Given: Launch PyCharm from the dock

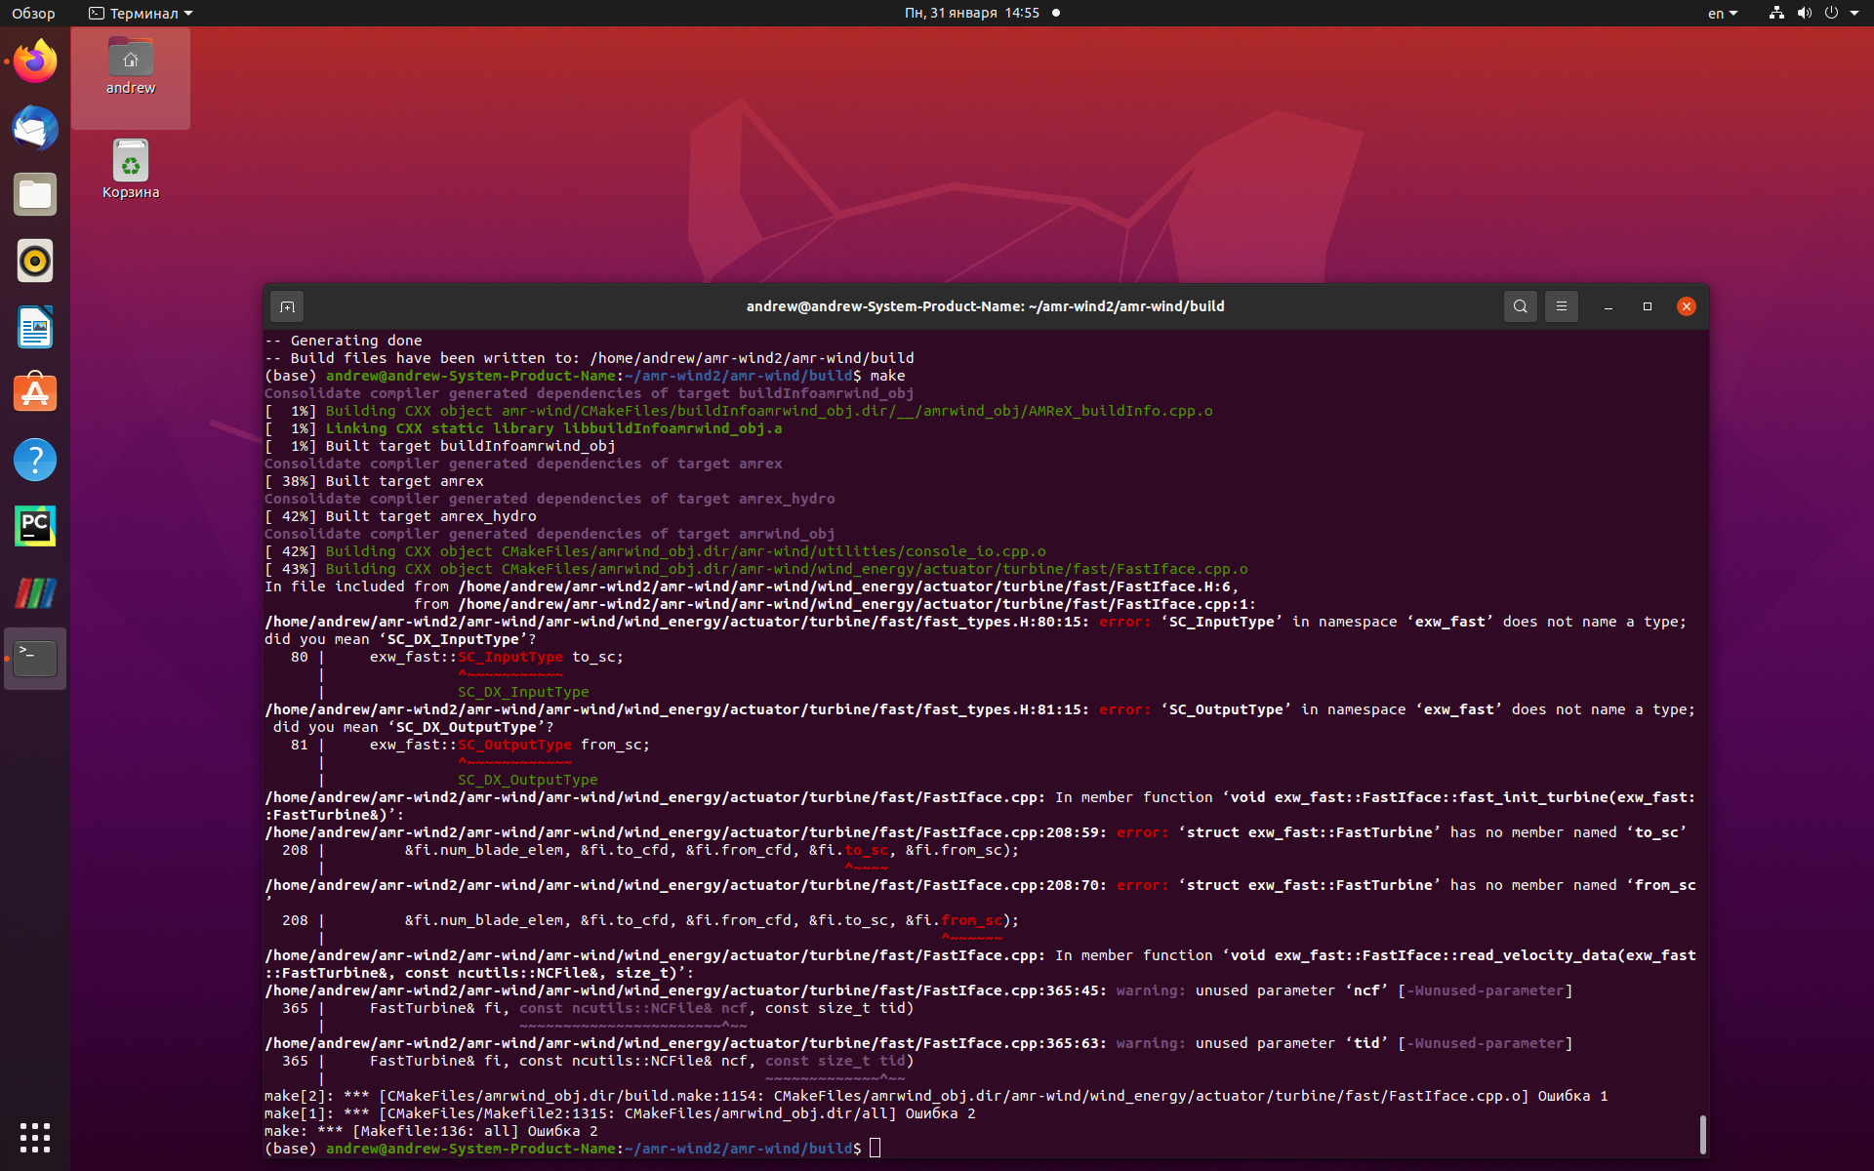Looking at the screenshot, I should click(x=34, y=526).
